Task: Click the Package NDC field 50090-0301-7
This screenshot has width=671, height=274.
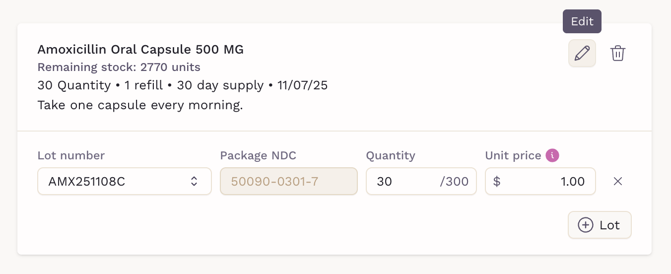Action: coord(288,181)
